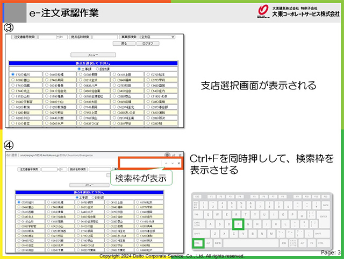The height and width of the screenshot is (259, 344).
Task: Select the (737)旭川 branch radio in upper form
Action: click(x=13, y=74)
